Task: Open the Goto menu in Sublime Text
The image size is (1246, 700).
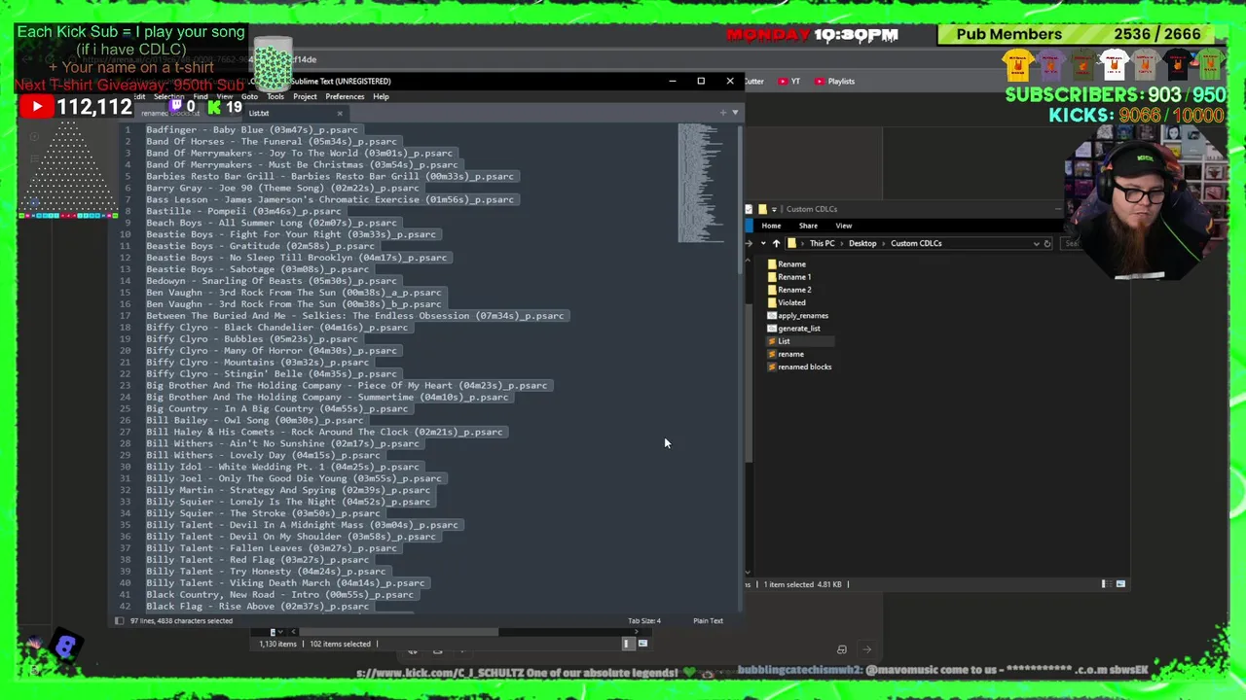Action: (249, 96)
